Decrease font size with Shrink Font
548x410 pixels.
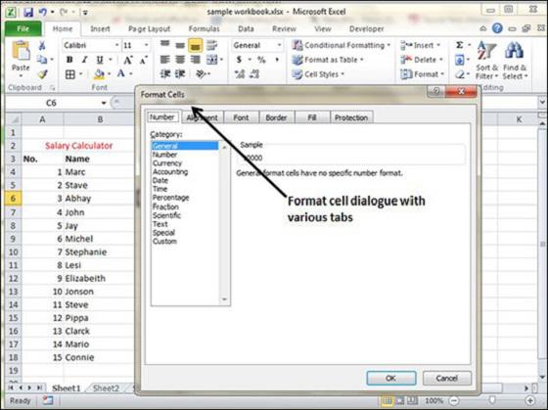coord(143,60)
